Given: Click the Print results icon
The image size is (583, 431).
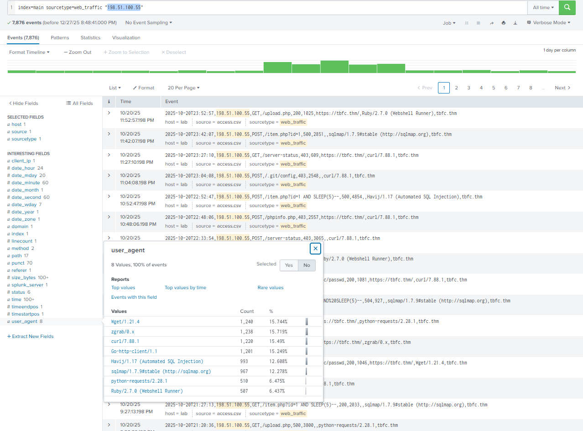Looking at the screenshot, I should [503, 23].
